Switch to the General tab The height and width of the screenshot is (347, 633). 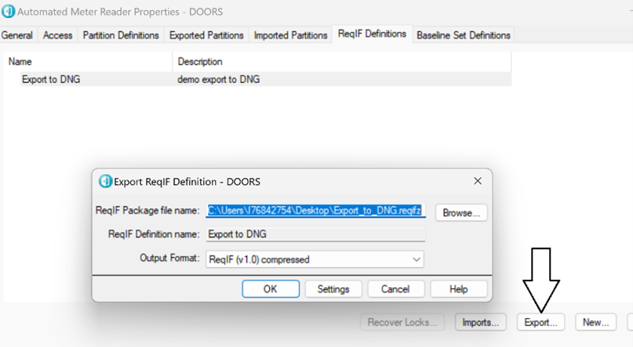pos(17,35)
